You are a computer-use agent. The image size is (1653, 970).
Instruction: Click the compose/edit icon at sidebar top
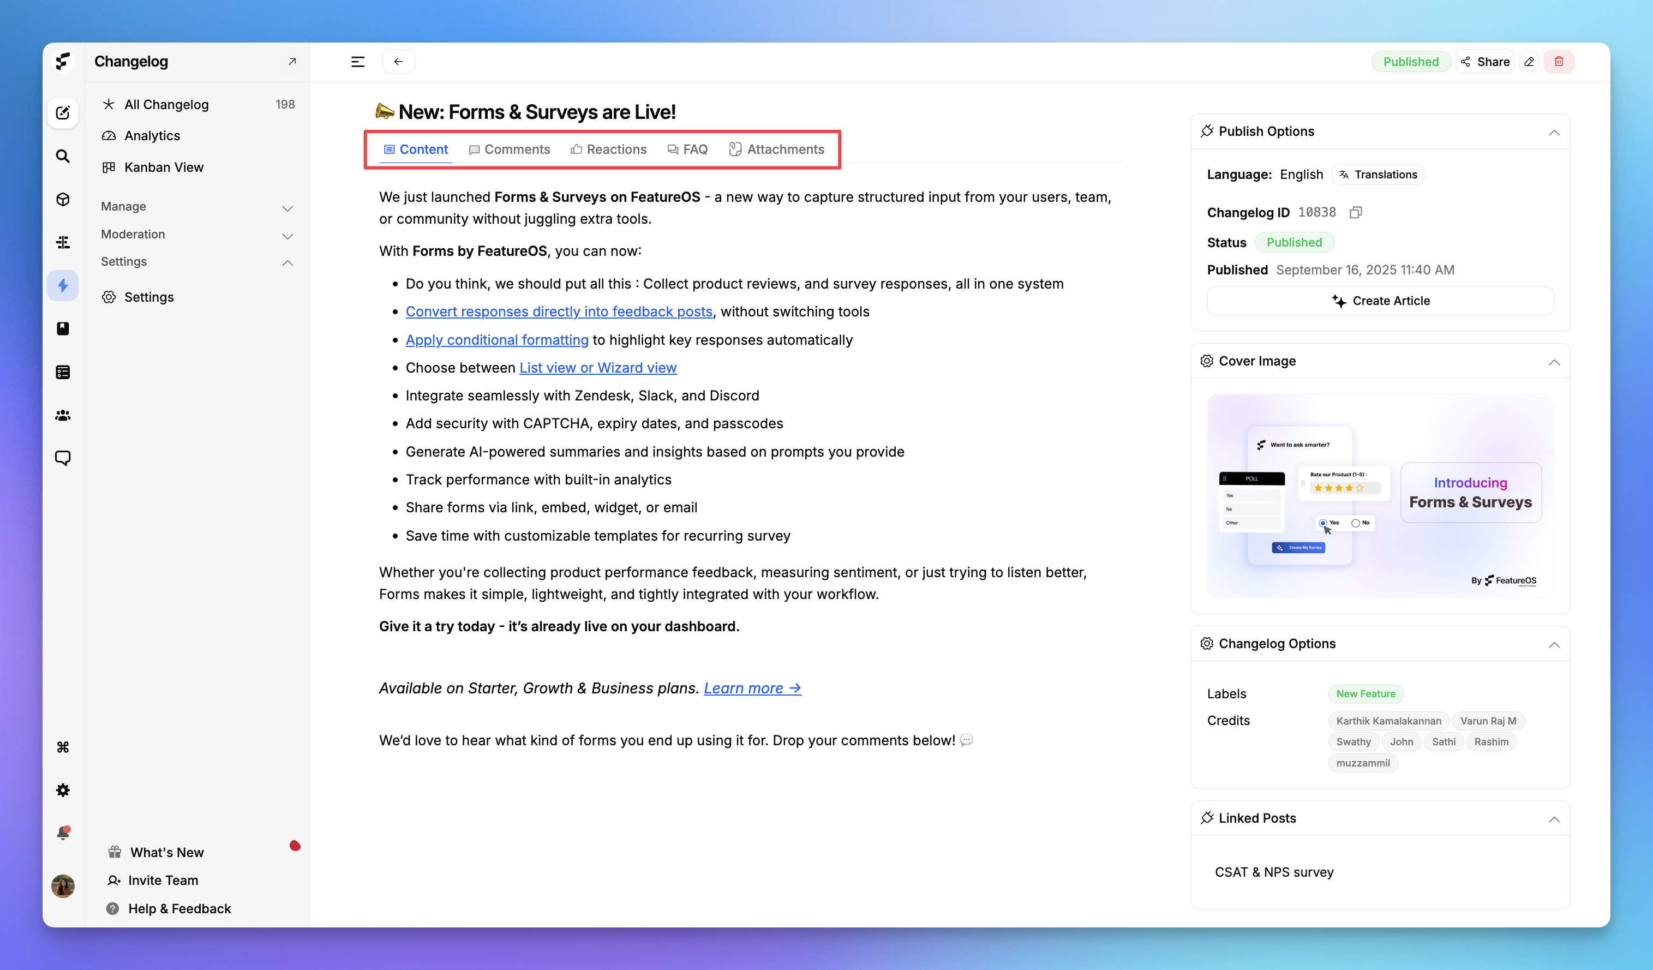(63, 112)
